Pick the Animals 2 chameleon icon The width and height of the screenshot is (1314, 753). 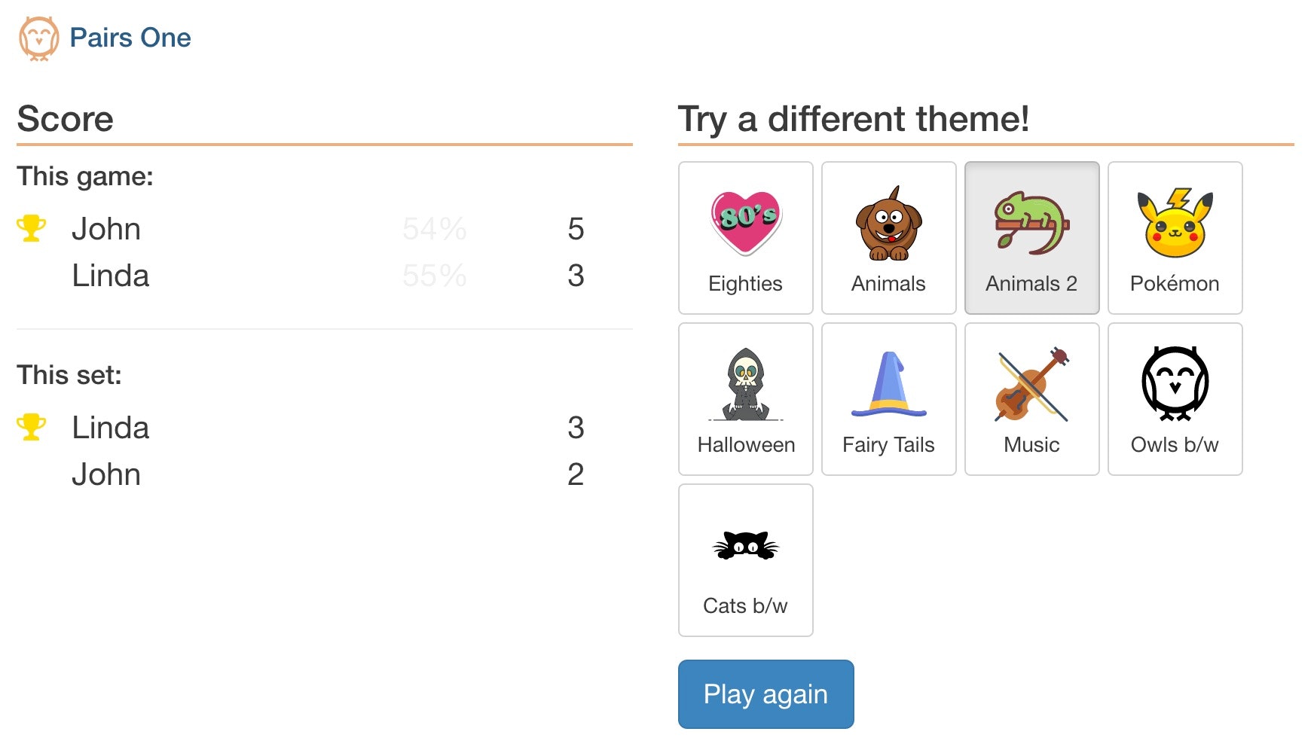[x=1031, y=223]
